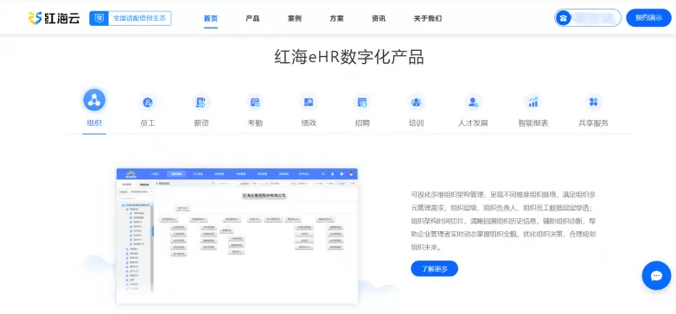Click the 了解更多 button

(434, 269)
